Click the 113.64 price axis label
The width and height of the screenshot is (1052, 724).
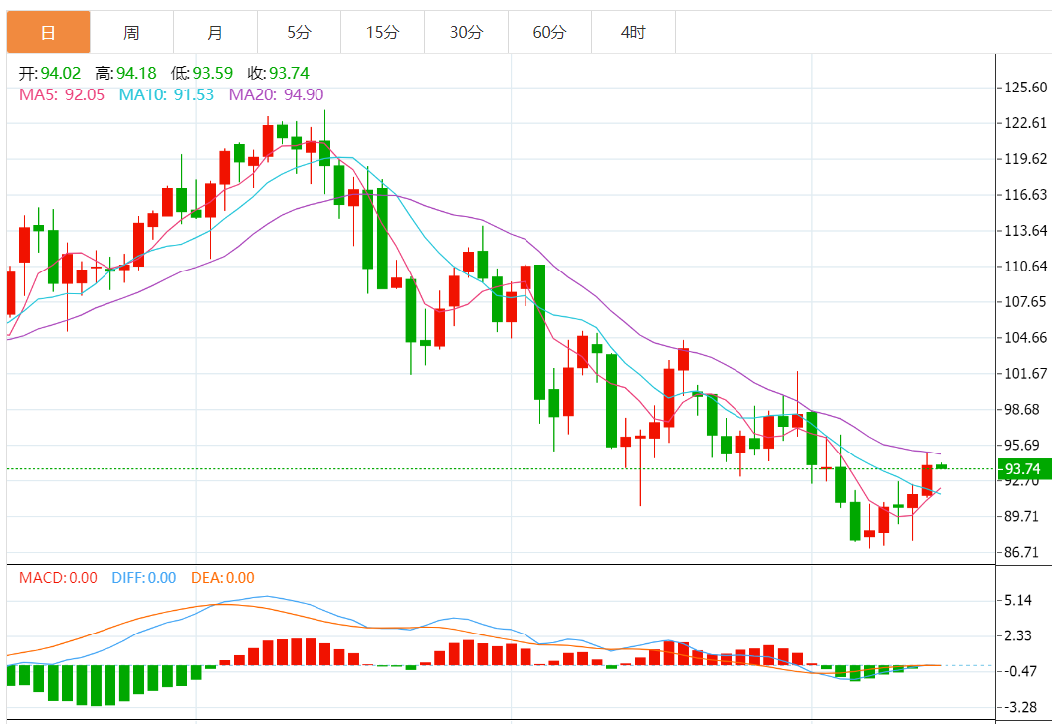click(x=1026, y=230)
